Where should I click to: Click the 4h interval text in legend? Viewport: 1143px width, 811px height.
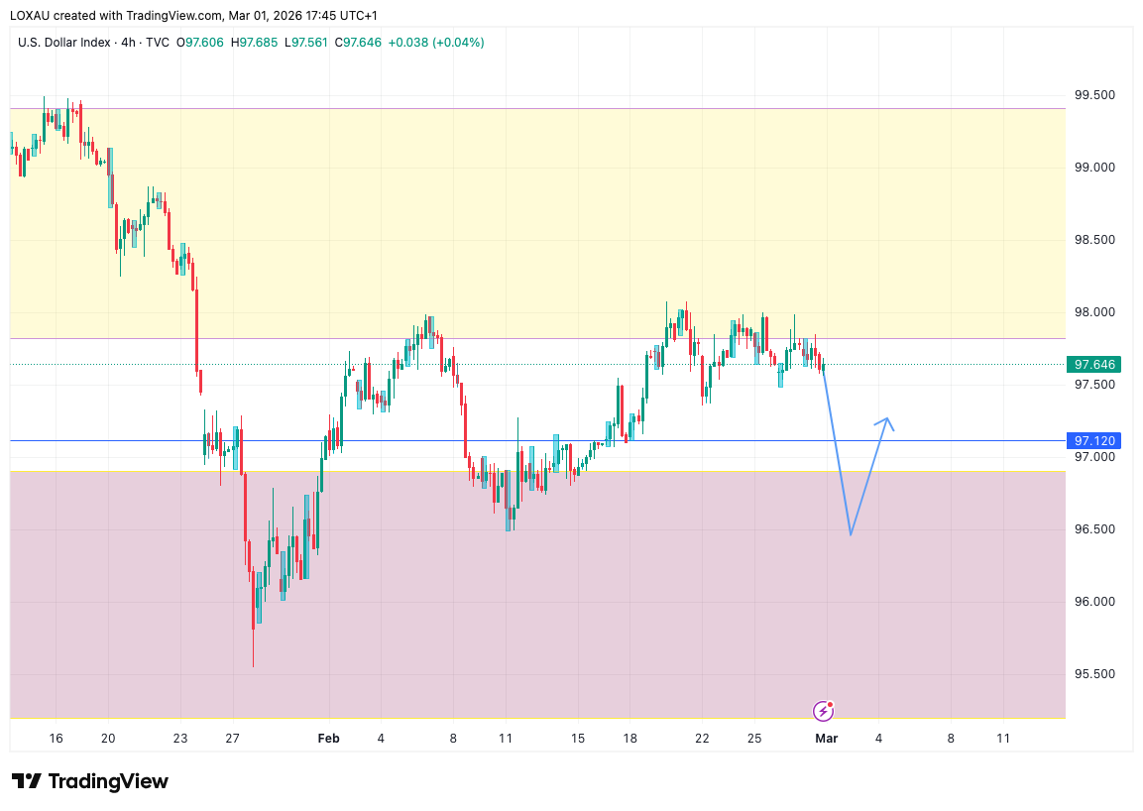[127, 43]
